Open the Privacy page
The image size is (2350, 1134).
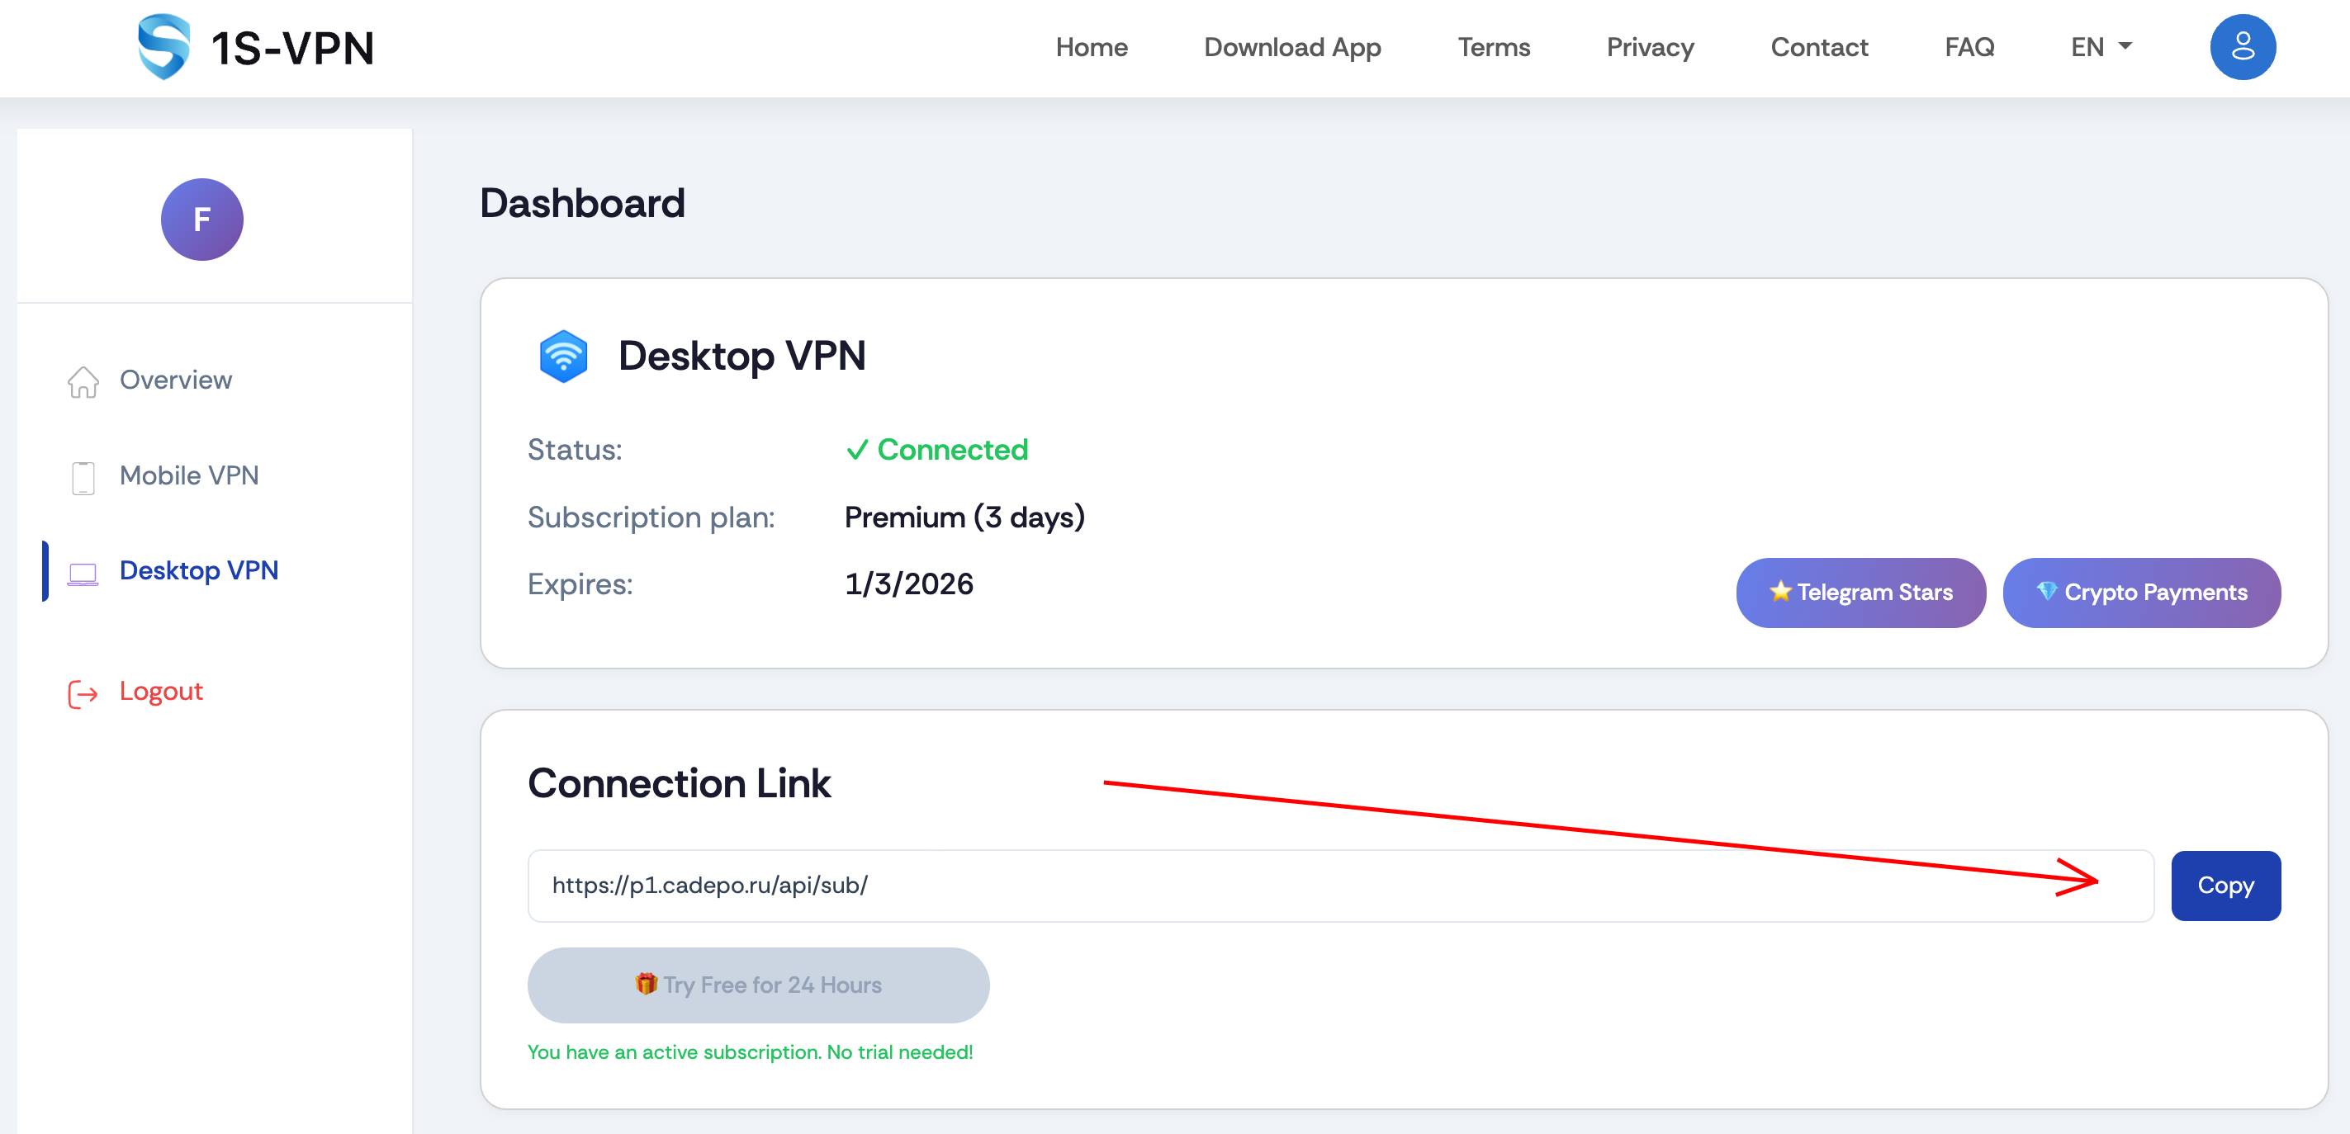(x=1650, y=46)
